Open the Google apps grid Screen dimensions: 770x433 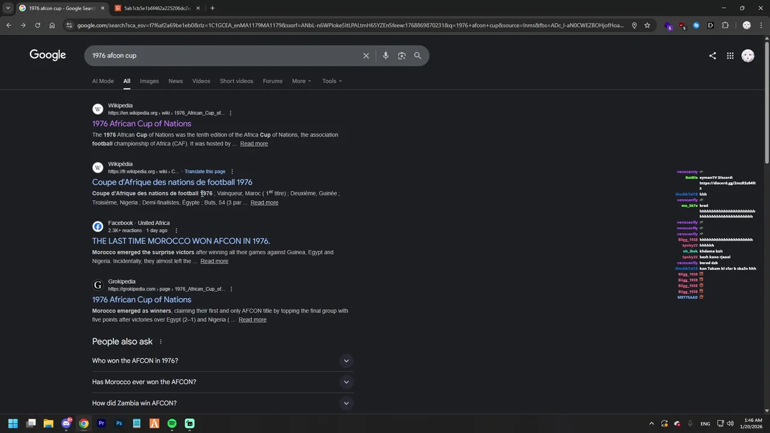(730, 55)
